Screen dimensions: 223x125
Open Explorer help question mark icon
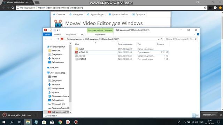[198, 34]
